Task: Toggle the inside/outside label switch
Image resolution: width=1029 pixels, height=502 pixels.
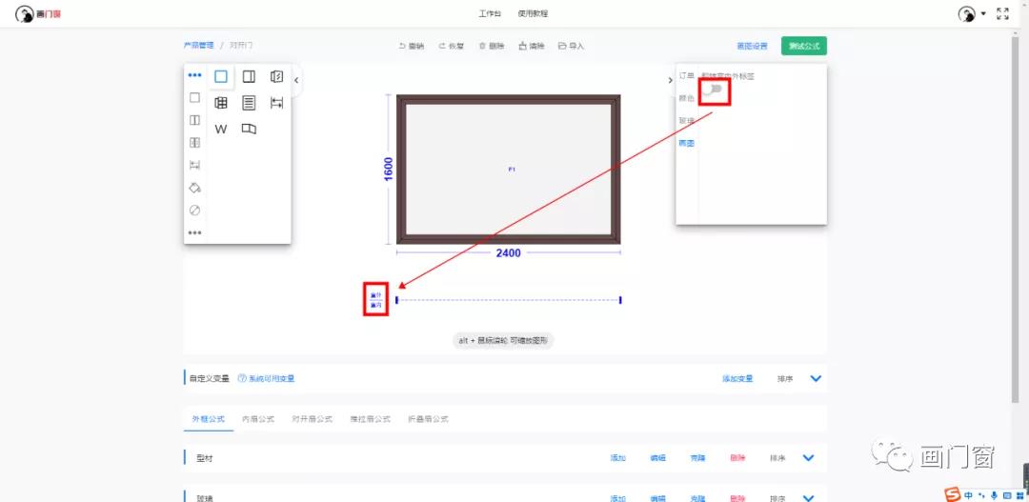Action: [715, 90]
